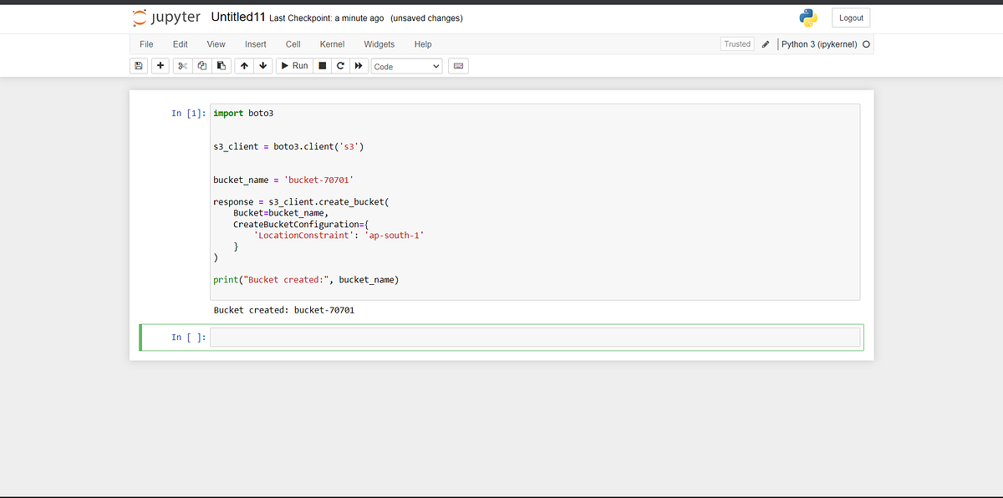Open the Kernel menu
Viewport: 1003px width, 498px height.
332,43
